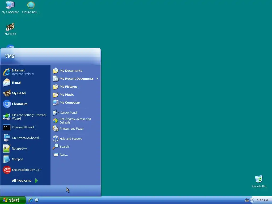Launch Chromium from the Start menu
Screen dimensions: 272x204
25,104
